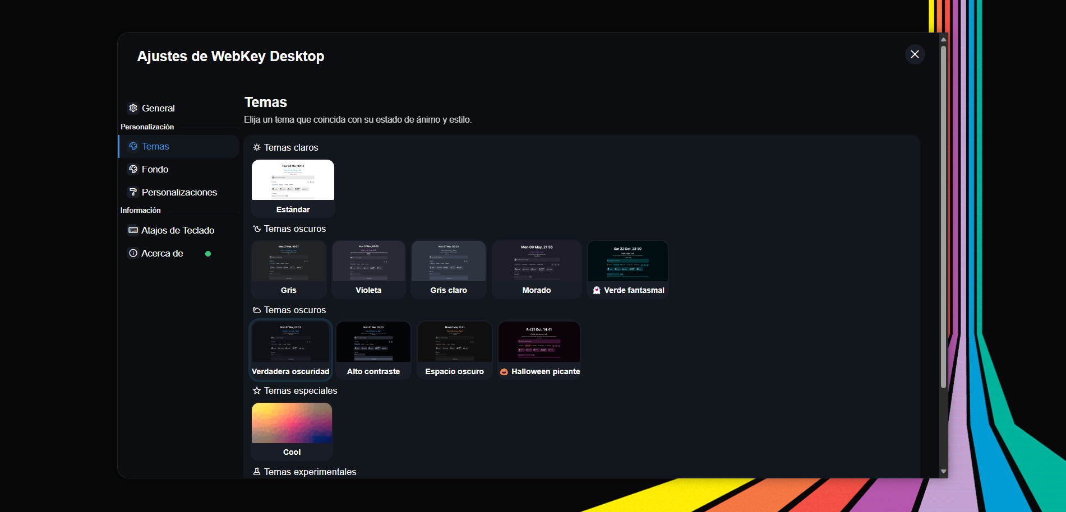Select the Alto contraste theme

pyautogui.click(x=373, y=350)
